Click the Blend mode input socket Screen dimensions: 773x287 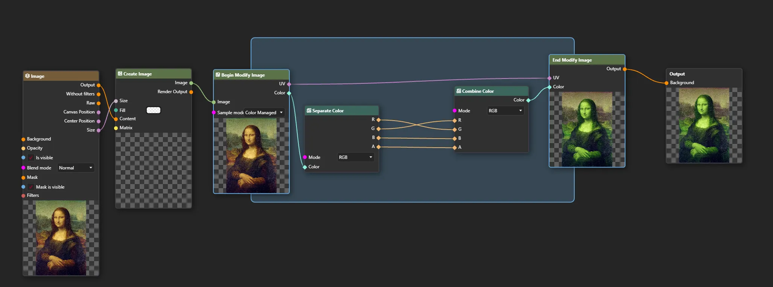[23, 168]
